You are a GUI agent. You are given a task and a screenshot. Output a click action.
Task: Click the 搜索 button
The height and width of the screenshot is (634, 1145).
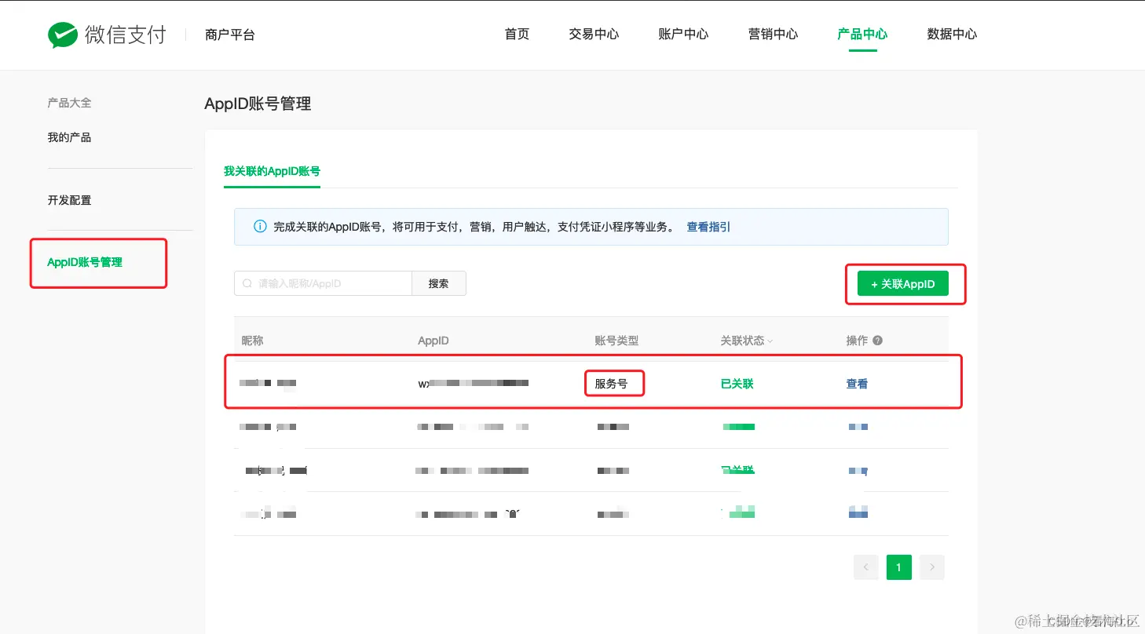[x=439, y=283]
